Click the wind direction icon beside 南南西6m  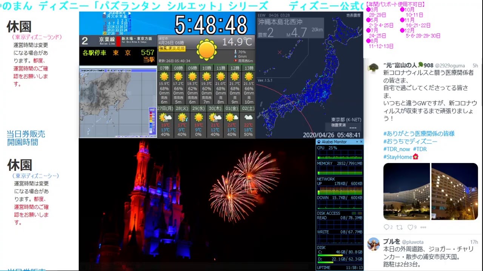(235, 61)
